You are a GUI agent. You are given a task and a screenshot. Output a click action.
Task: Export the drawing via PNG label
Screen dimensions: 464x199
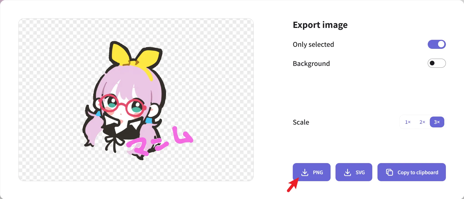click(318, 172)
